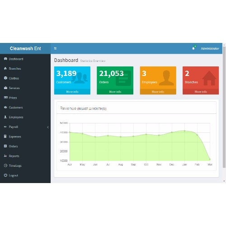Click the house icon on red Branches card

[209, 78]
